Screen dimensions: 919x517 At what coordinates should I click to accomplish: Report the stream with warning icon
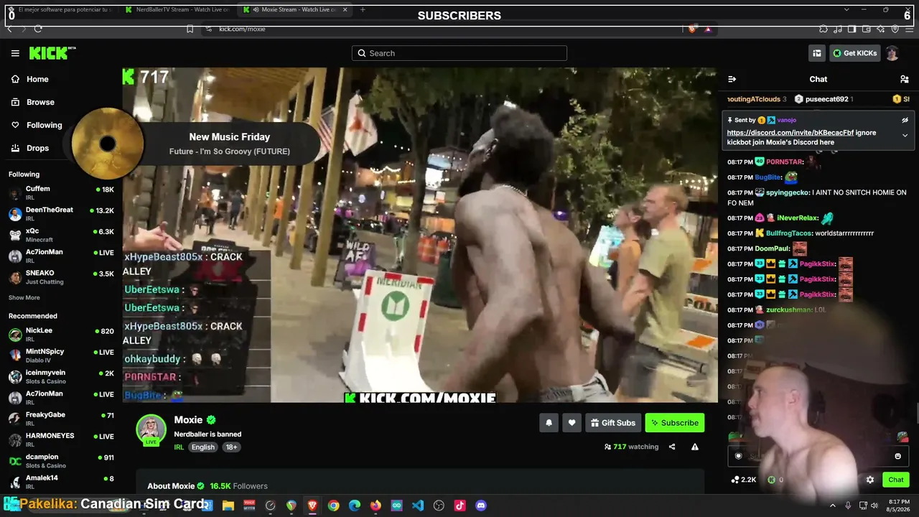[695, 447]
